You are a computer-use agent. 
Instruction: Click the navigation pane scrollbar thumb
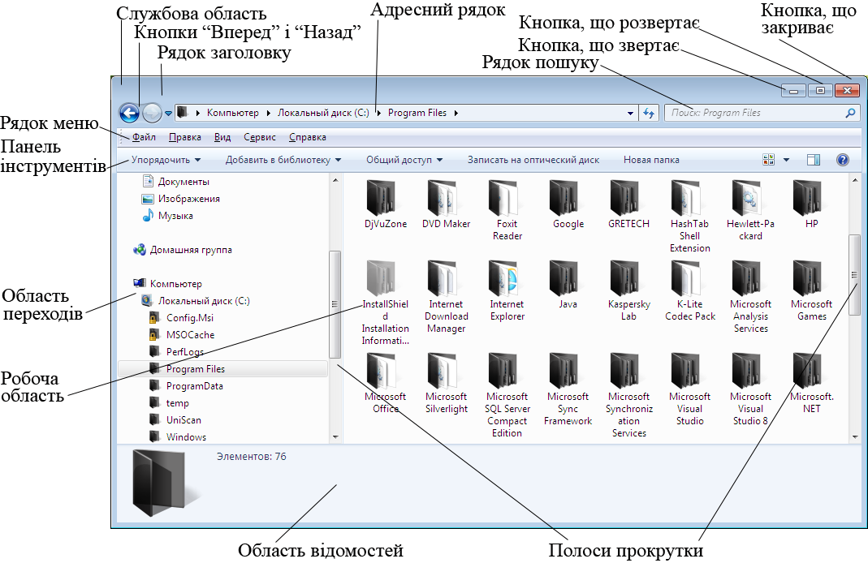click(x=335, y=304)
